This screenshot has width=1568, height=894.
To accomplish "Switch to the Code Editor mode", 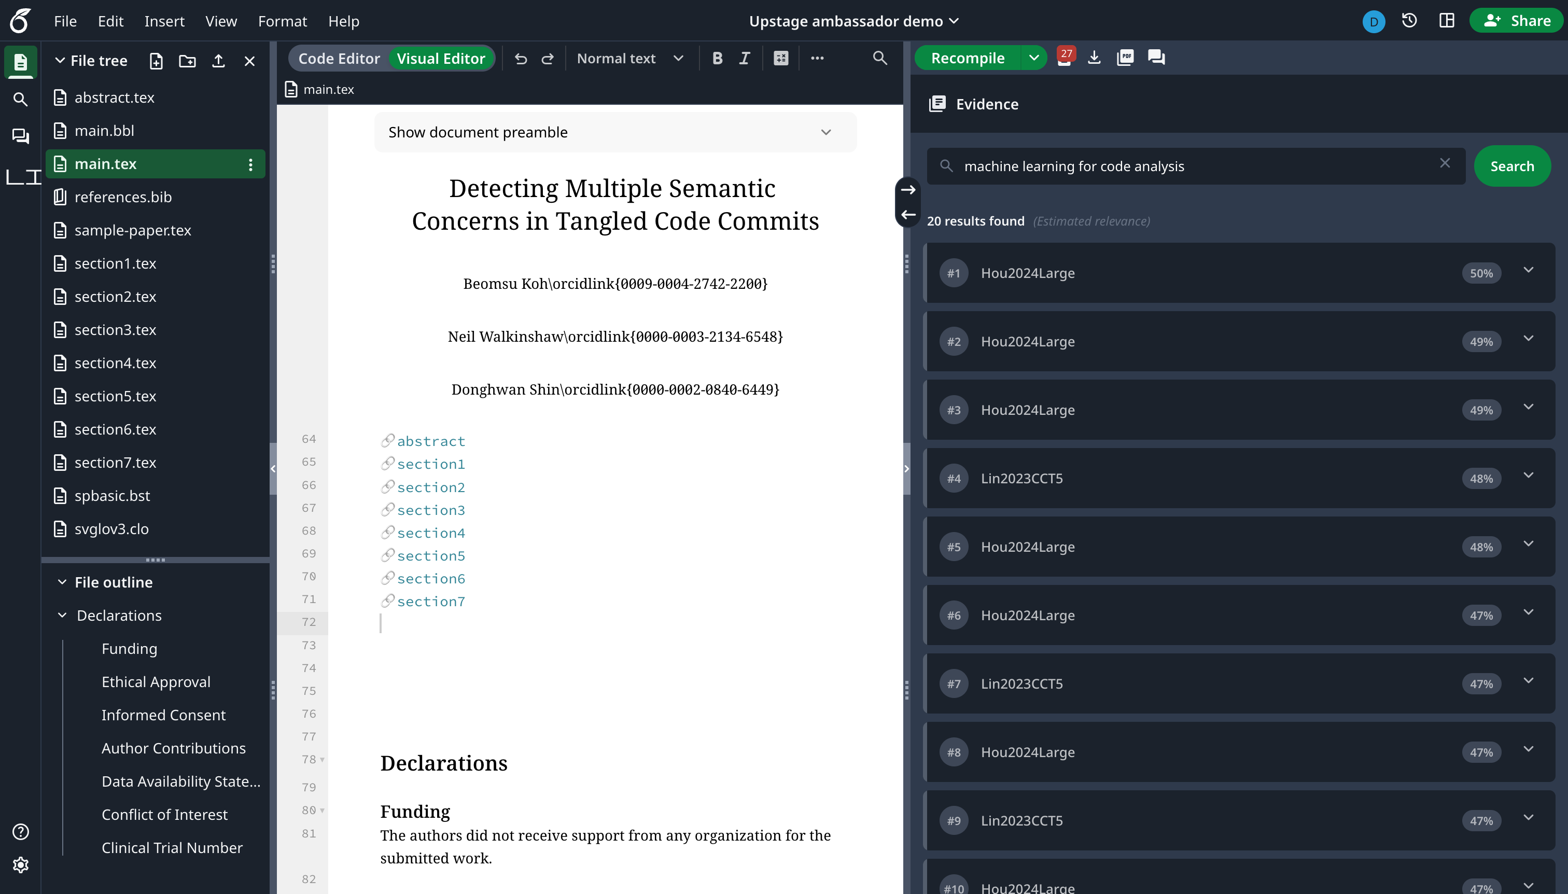I will 339,58.
